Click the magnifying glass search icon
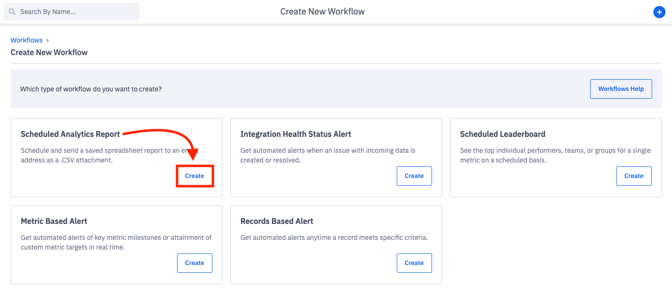 point(11,11)
